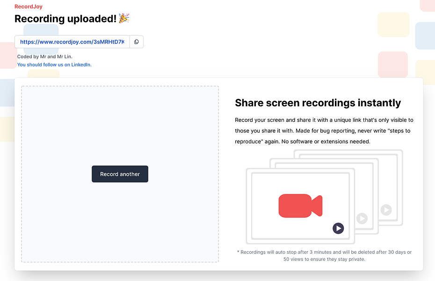
Task: Select the RecordJoy logo at the top
Action: point(28,6)
